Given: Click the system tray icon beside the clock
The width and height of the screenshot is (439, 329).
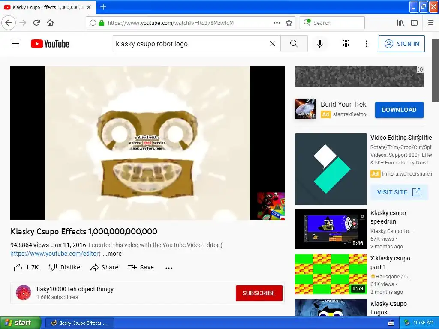Looking at the screenshot, I should coord(407,323).
